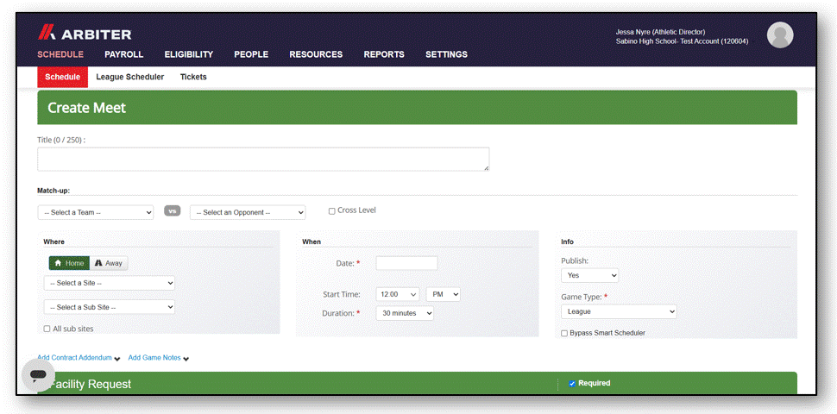The height and width of the screenshot is (414, 837).
Task: Open the Tickets tab
Action: (193, 77)
